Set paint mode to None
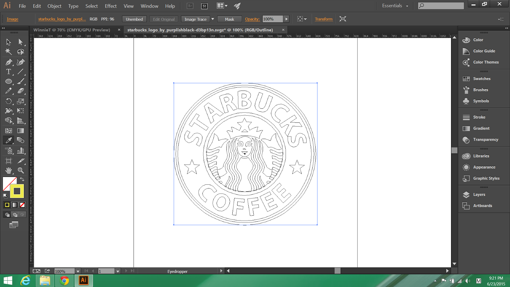 pos(22,205)
